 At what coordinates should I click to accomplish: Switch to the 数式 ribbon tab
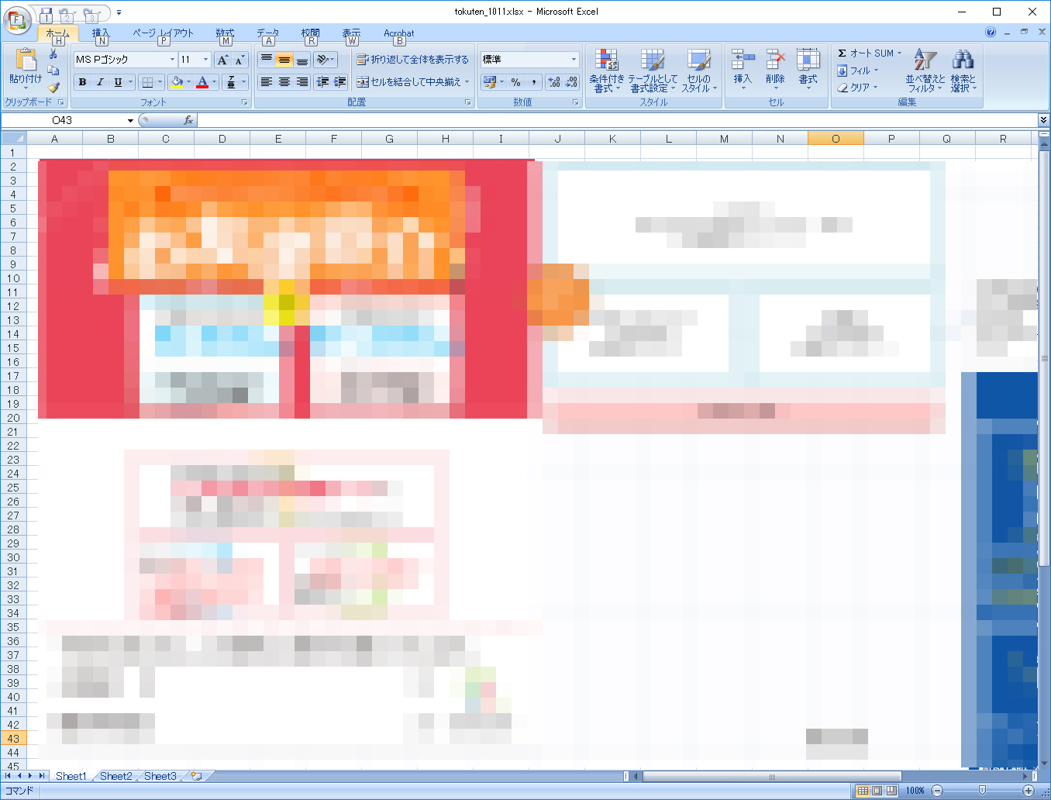pyautogui.click(x=225, y=33)
